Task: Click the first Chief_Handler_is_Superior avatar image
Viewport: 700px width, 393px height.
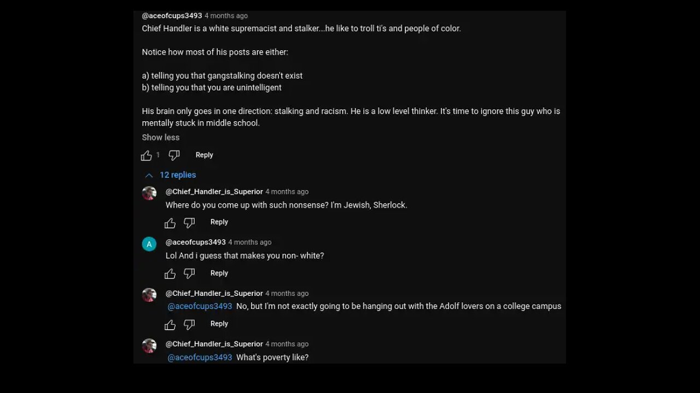Action: [x=149, y=193]
